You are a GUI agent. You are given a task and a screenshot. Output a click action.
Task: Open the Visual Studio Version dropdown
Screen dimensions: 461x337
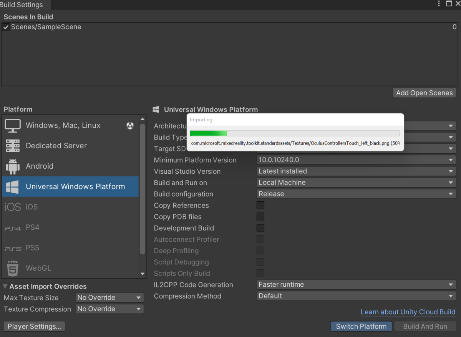click(x=356, y=171)
